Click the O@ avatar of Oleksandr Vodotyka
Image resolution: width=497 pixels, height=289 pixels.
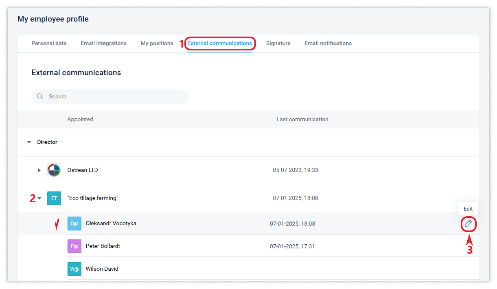(74, 224)
